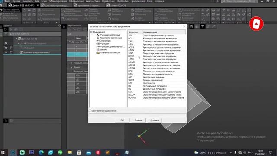Switch to the 'Деталь БЕЗ ИМЕНИ2' document tab
The width and height of the screenshot is (277, 156).
coord(23,5)
